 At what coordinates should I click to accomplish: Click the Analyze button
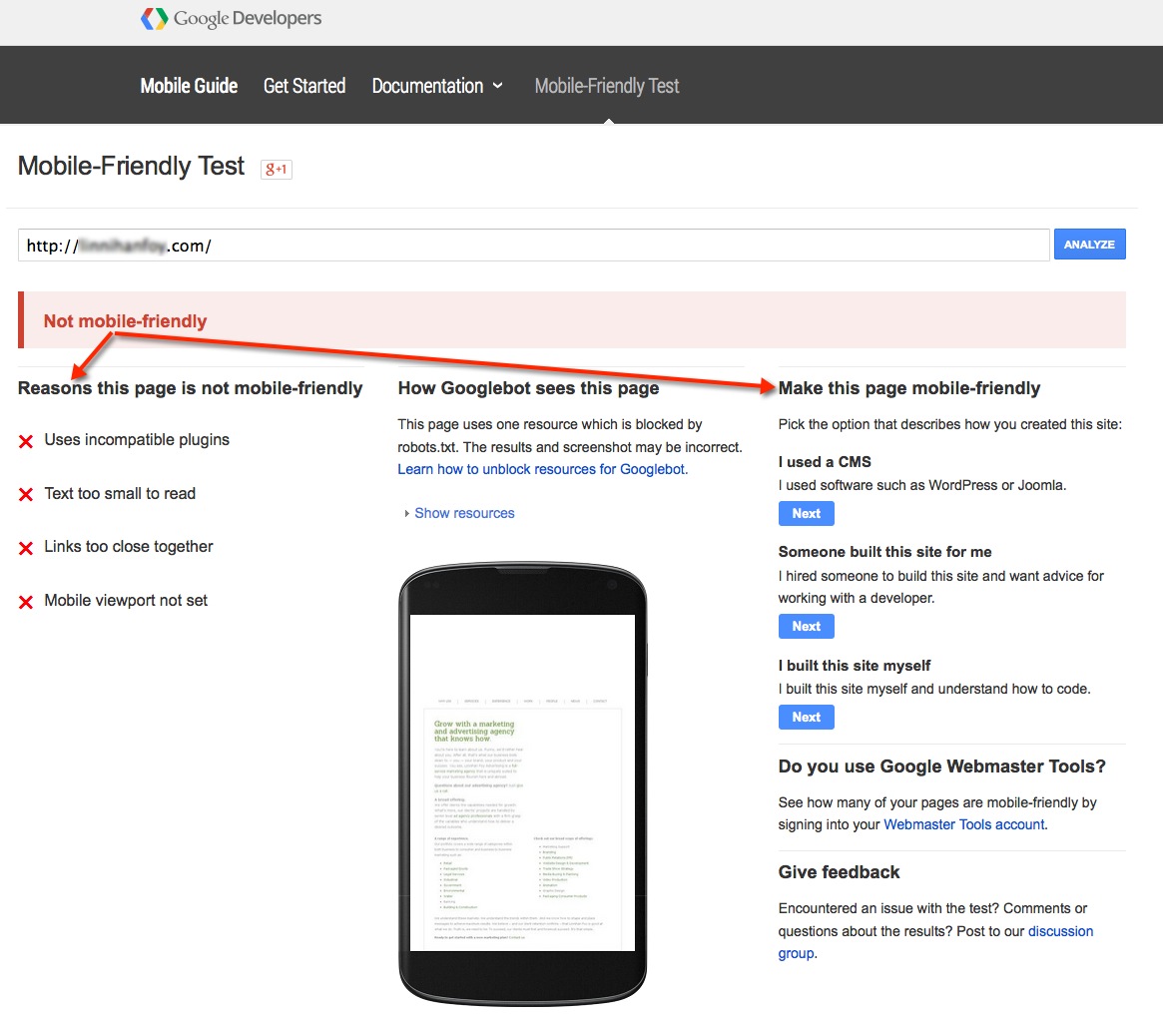[x=1089, y=244]
